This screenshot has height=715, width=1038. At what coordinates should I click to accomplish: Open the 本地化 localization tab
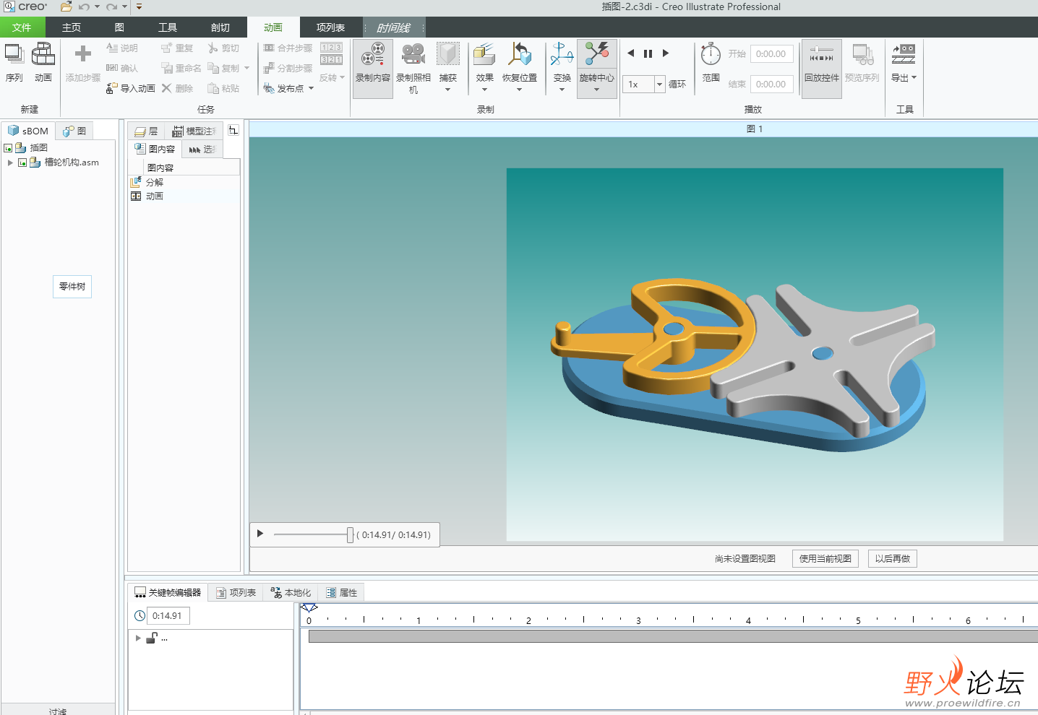[291, 592]
